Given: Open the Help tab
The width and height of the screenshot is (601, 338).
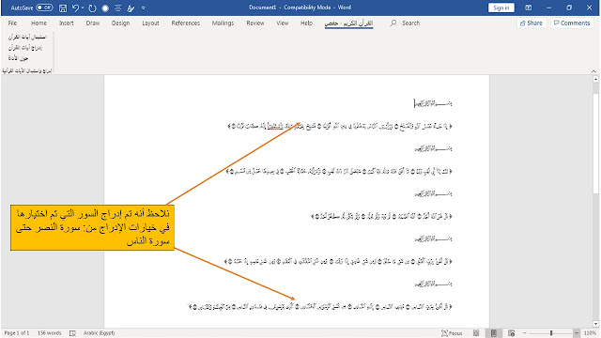Looking at the screenshot, I should click(x=306, y=23).
